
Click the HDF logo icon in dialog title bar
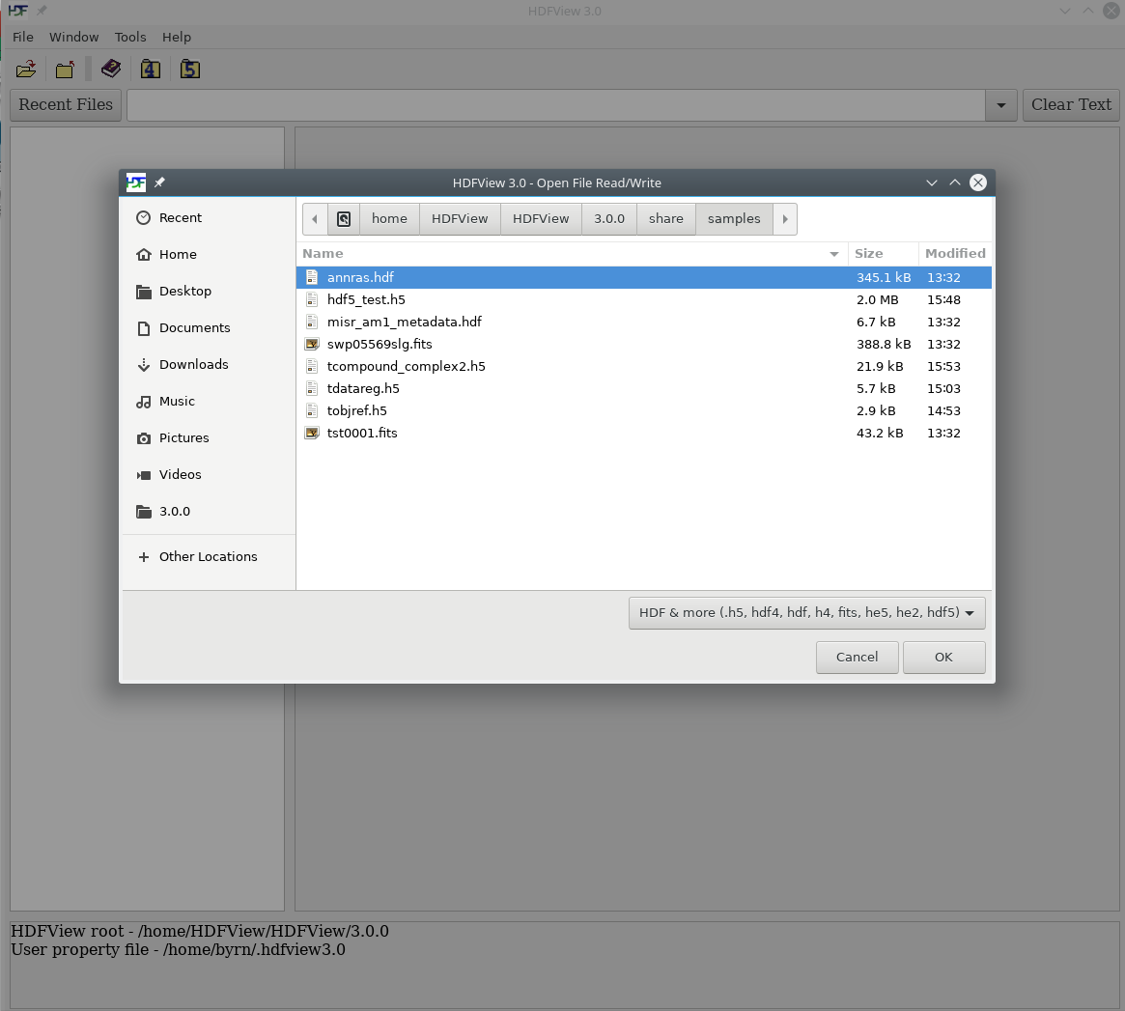136,183
